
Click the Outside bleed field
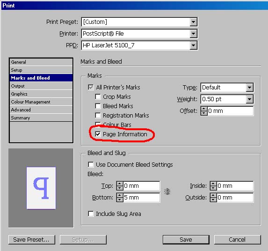point(235,198)
